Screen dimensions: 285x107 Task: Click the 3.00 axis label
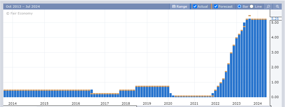pyautogui.click(x=275, y=52)
